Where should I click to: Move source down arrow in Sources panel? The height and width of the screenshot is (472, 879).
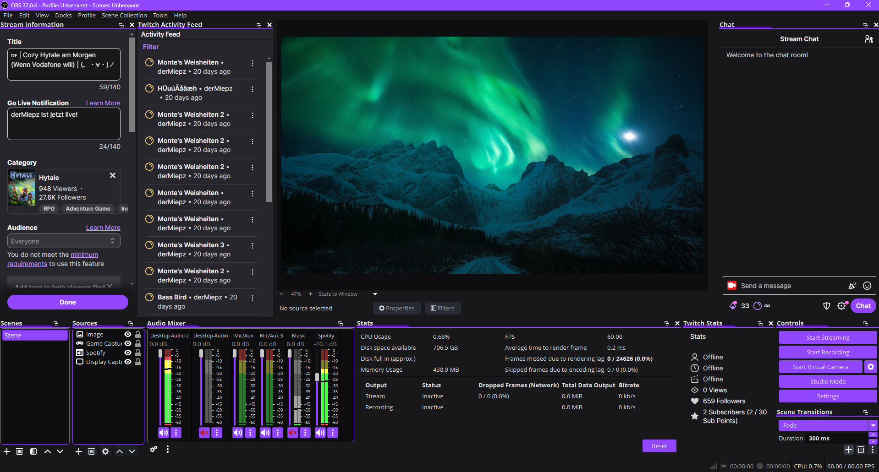click(x=132, y=451)
